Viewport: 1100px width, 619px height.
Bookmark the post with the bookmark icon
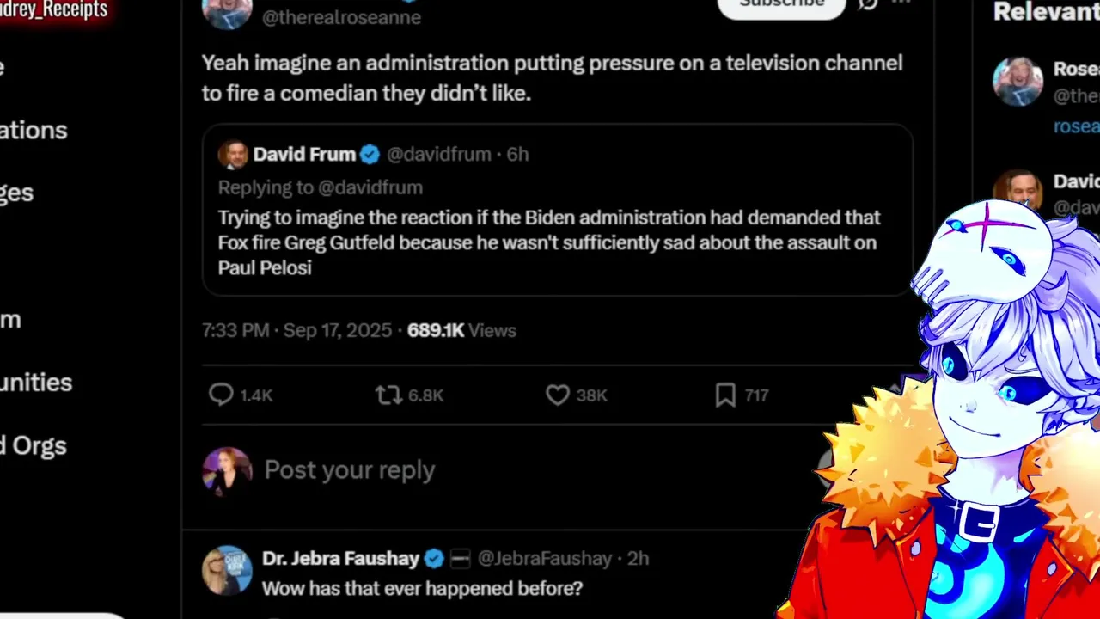tap(725, 395)
